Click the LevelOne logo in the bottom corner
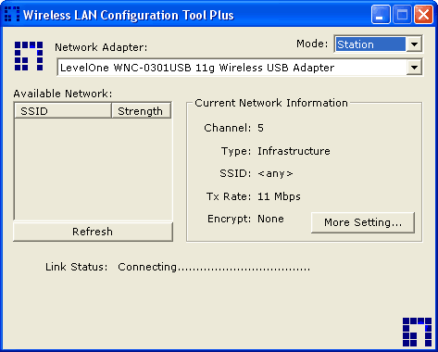This screenshot has width=438, height=352. 417,332
